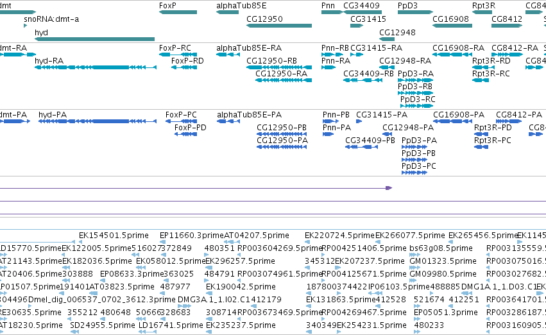Click the CG34409-PB protein label
This screenshot has height=335, width=546.
pos(370,141)
